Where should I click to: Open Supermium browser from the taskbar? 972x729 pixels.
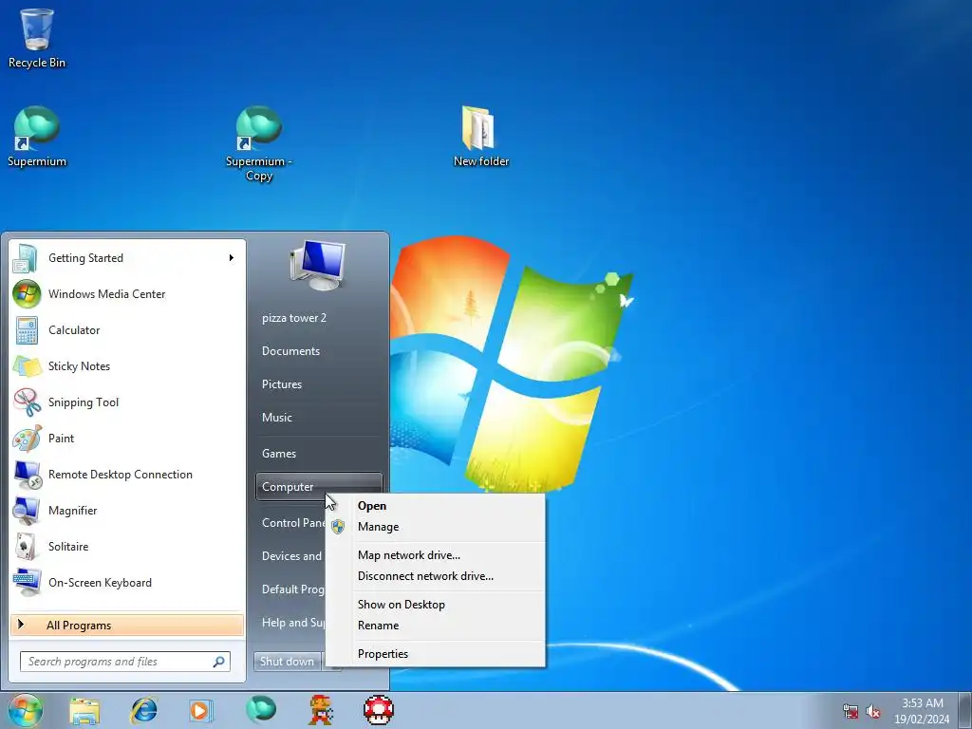coord(260,709)
